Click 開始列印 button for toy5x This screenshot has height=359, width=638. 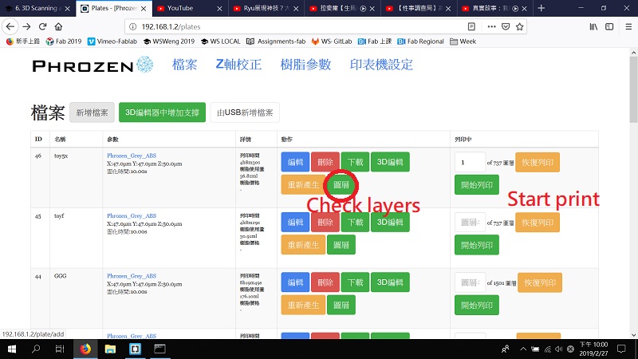click(476, 185)
